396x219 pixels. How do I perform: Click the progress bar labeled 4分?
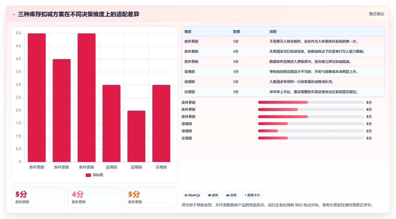(x=311, y=109)
